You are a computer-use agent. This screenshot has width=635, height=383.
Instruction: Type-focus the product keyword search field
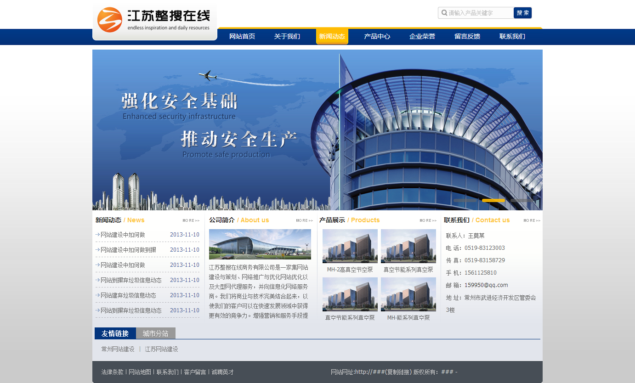coord(480,13)
